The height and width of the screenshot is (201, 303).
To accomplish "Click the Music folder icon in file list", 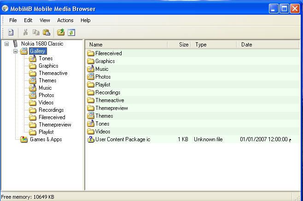I will [x=90, y=69].
